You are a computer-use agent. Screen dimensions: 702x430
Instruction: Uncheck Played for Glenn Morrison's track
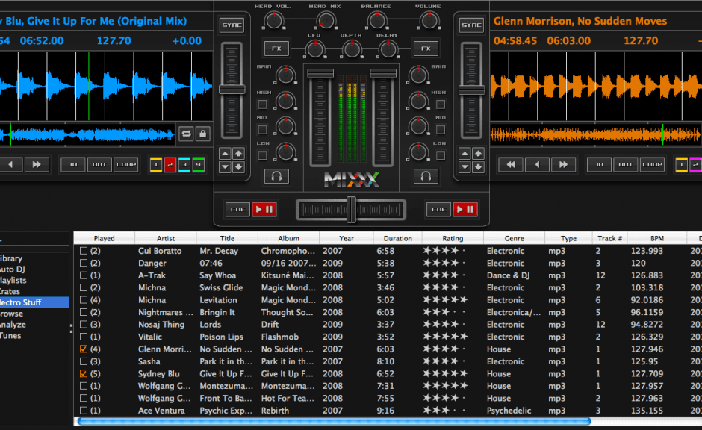[84, 349]
